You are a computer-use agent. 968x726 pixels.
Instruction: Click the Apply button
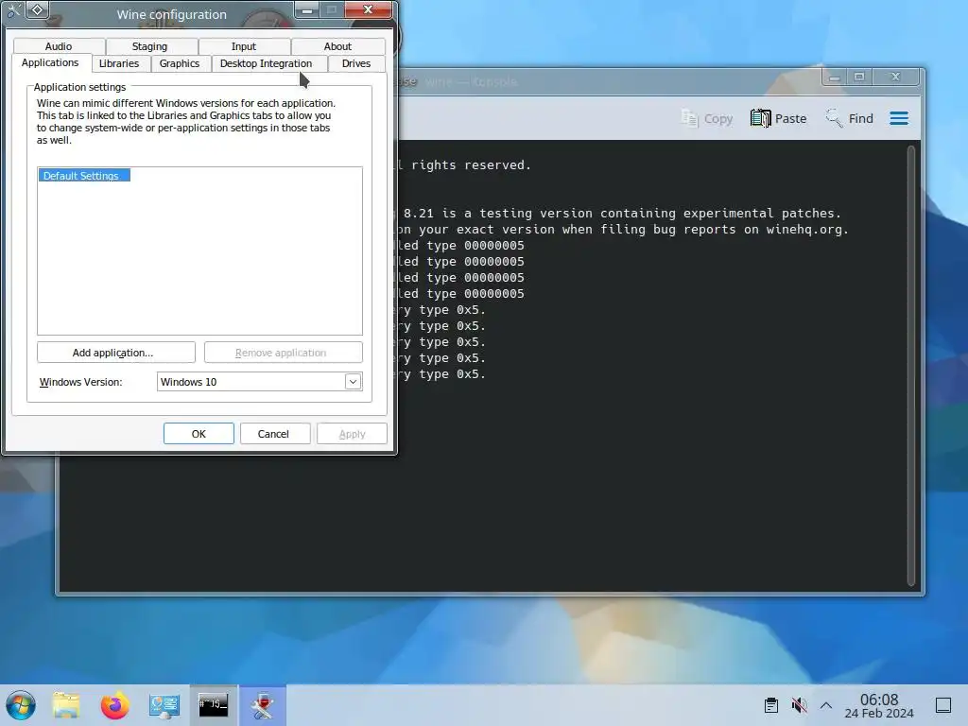click(x=352, y=434)
